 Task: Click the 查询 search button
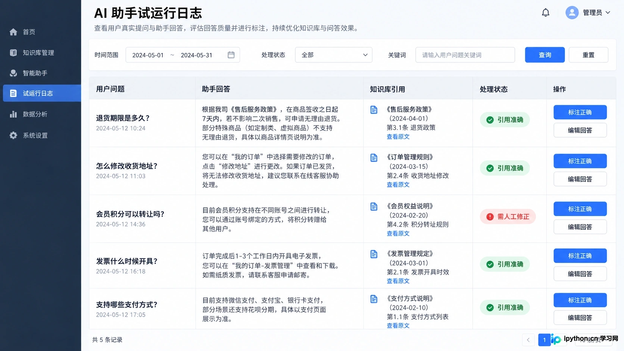pos(545,55)
